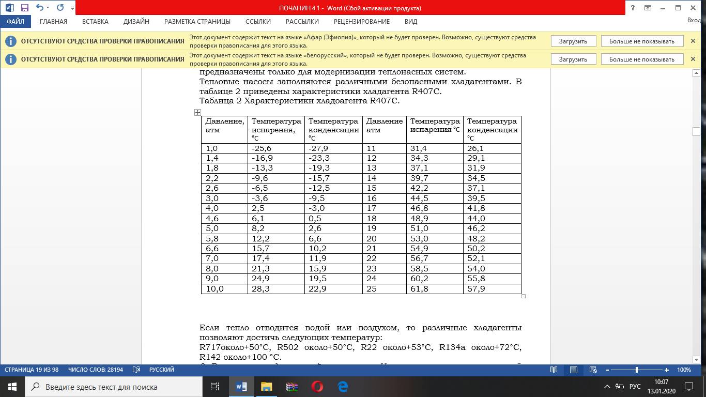The width and height of the screenshot is (706, 397).
Task: Select the Print Layout view toggle
Action: point(574,370)
